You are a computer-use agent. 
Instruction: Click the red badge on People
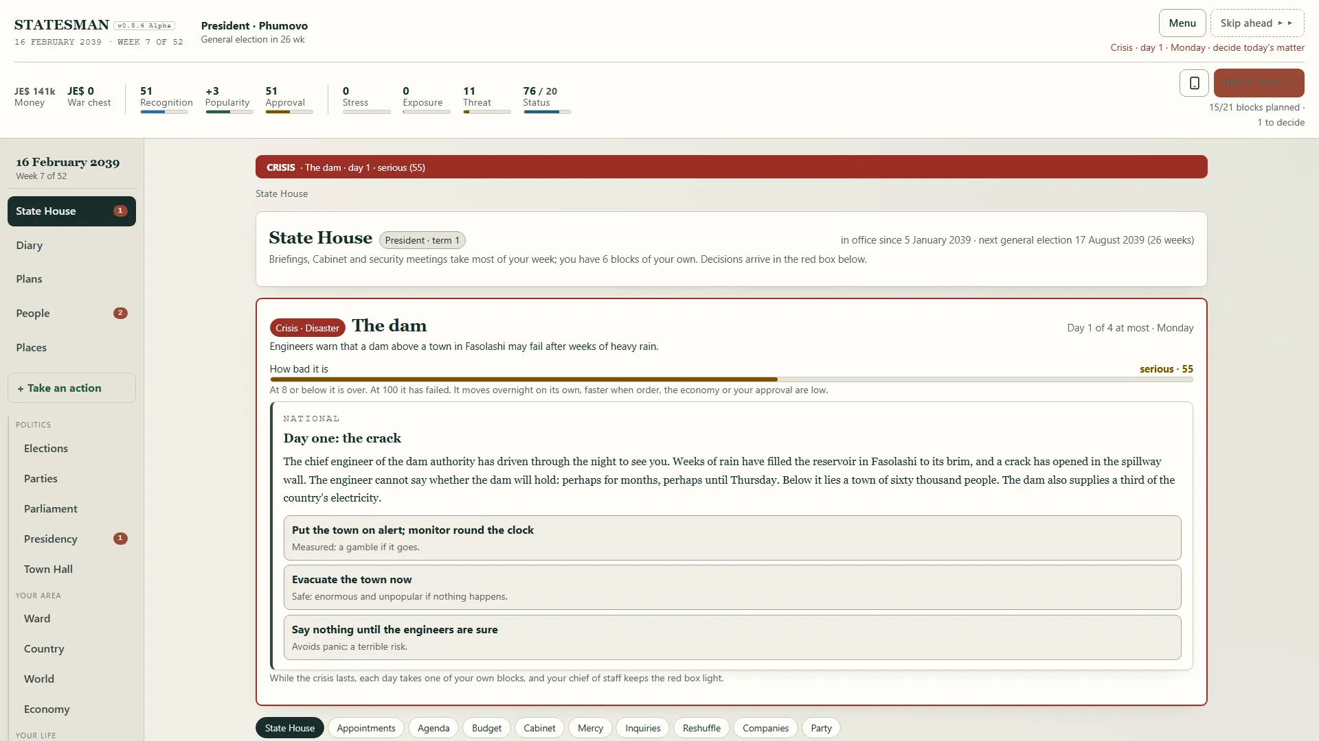(x=120, y=314)
